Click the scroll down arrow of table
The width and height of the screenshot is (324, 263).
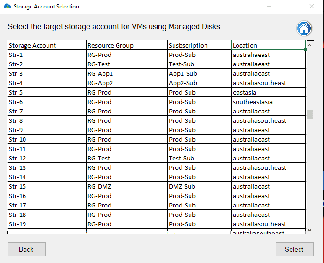[x=310, y=230]
